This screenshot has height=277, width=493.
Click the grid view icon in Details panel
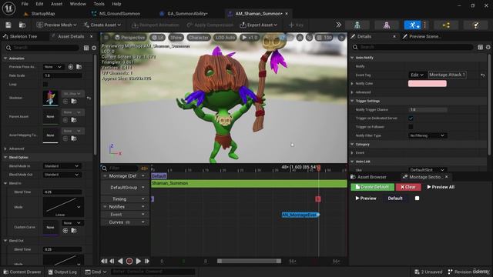[x=480, y=47]
